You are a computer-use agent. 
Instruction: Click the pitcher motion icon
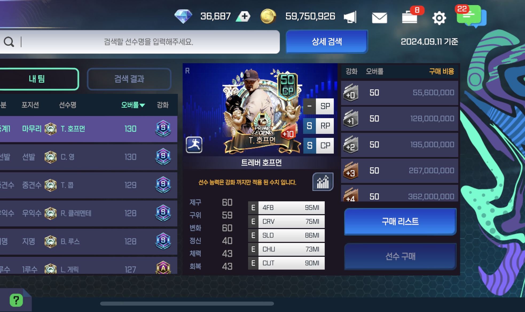pos(194,145)
